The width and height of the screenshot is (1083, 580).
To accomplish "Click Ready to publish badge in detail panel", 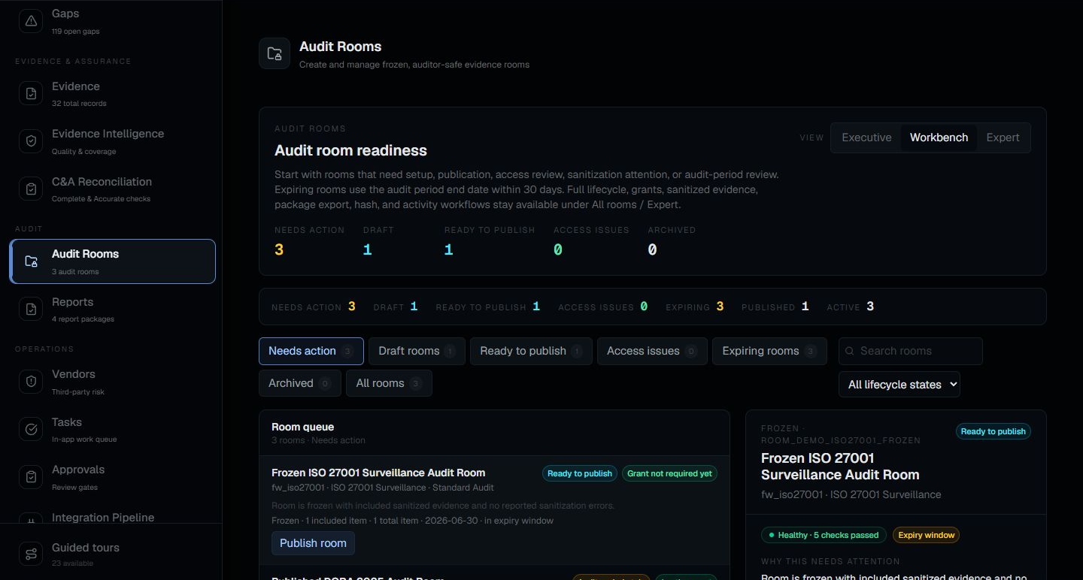I will pos(993,431).
